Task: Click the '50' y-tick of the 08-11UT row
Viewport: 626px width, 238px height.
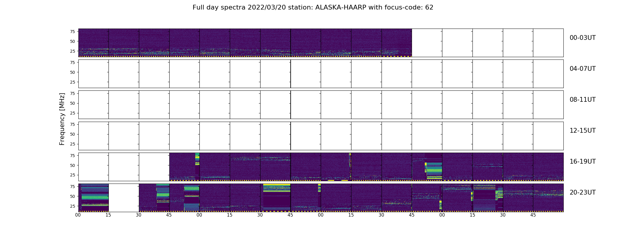Action: point(72,103)
